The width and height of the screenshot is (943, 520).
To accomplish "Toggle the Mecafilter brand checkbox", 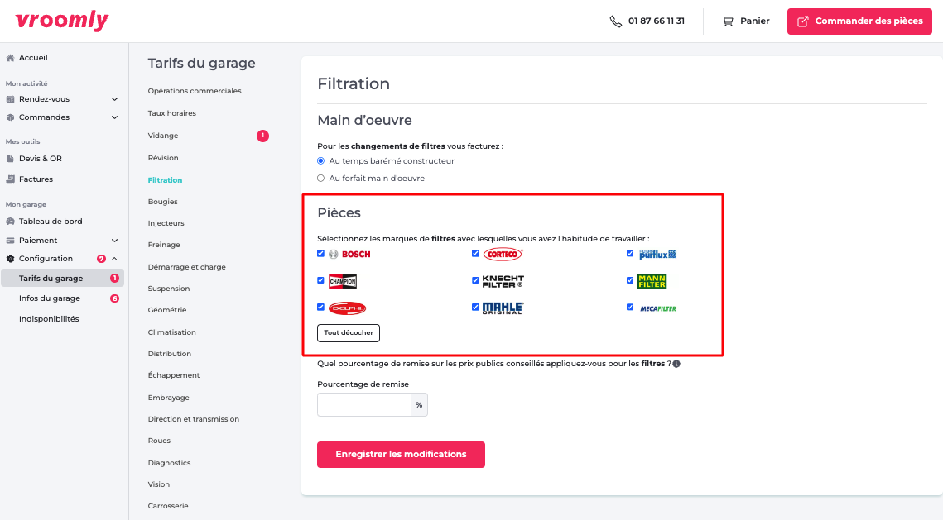I will 631,308.
